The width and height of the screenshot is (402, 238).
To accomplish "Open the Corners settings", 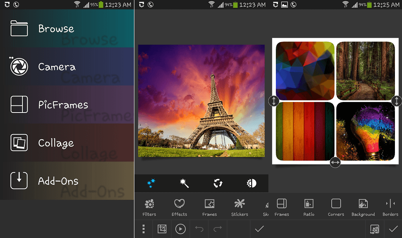I will pyautogui.click(x=336, y=204).
